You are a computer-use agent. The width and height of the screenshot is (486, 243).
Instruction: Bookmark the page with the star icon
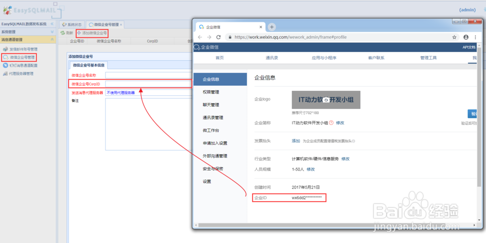point(454,37)
